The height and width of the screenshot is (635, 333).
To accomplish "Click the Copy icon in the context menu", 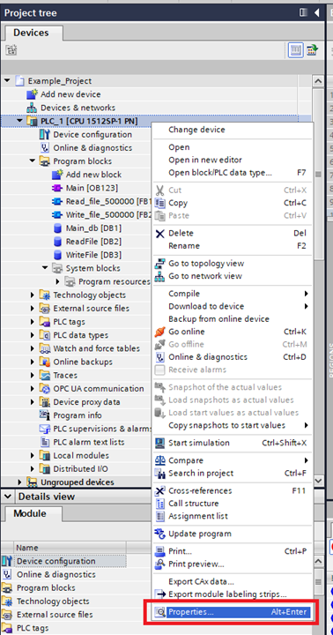I will (x=160, y=203).
